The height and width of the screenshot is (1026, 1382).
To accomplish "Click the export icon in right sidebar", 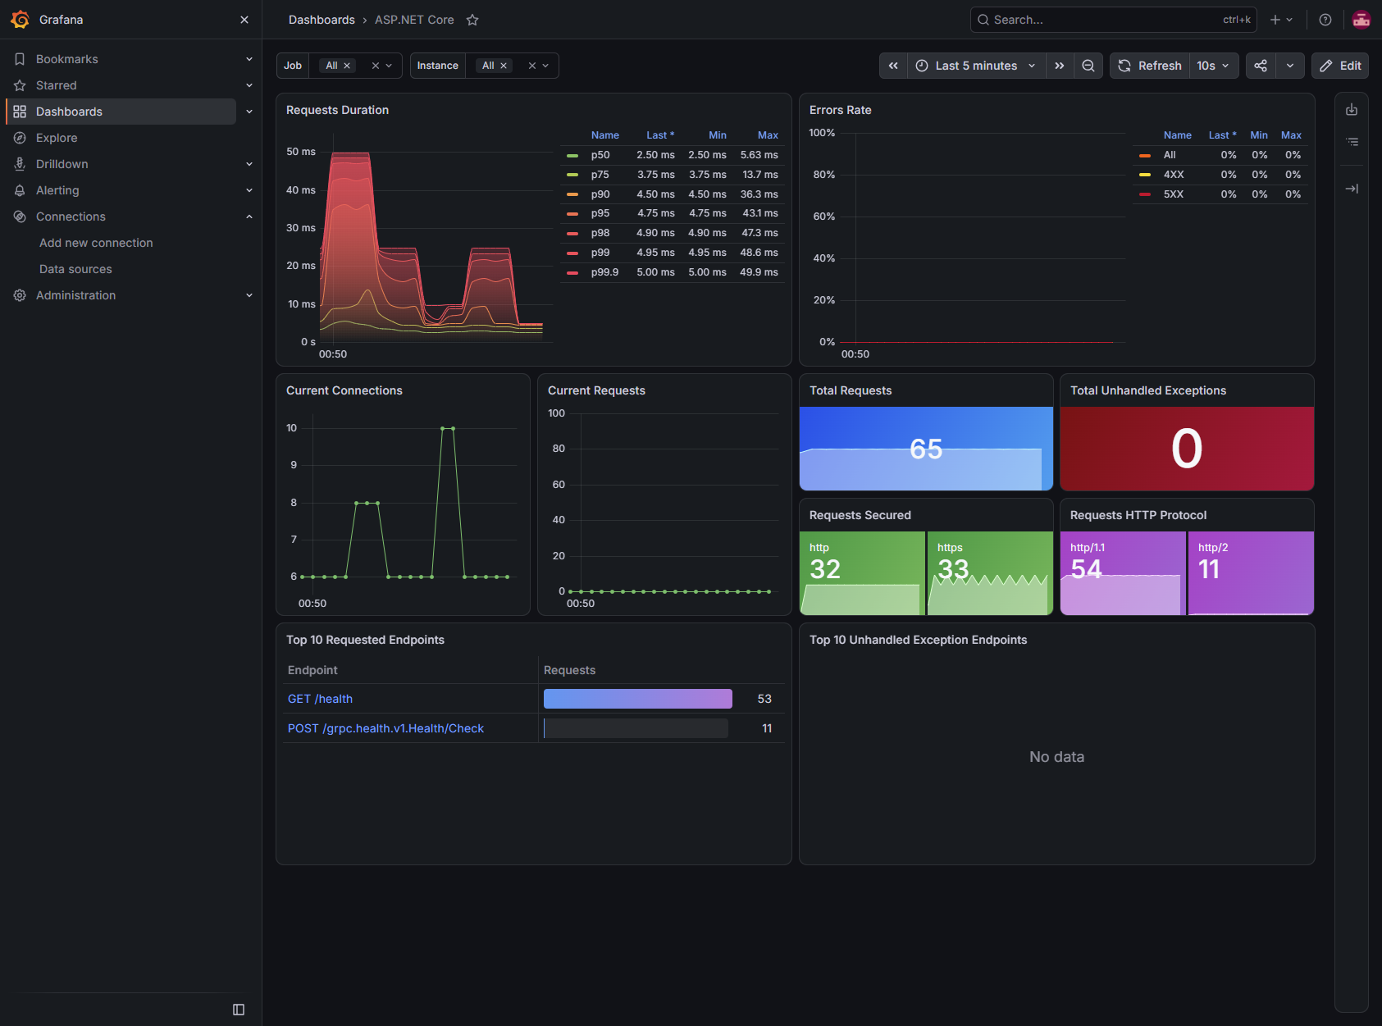I will [x=1352, y=110].
